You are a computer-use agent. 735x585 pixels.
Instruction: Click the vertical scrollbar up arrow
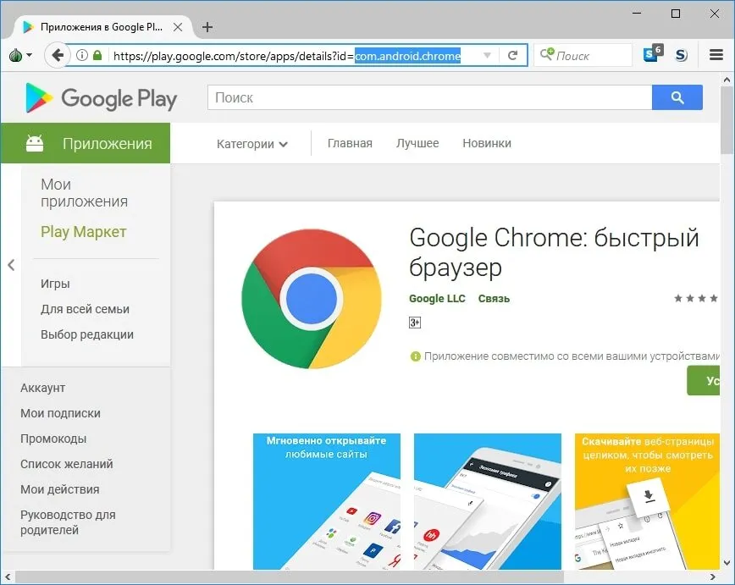click(x=727, y=80)
